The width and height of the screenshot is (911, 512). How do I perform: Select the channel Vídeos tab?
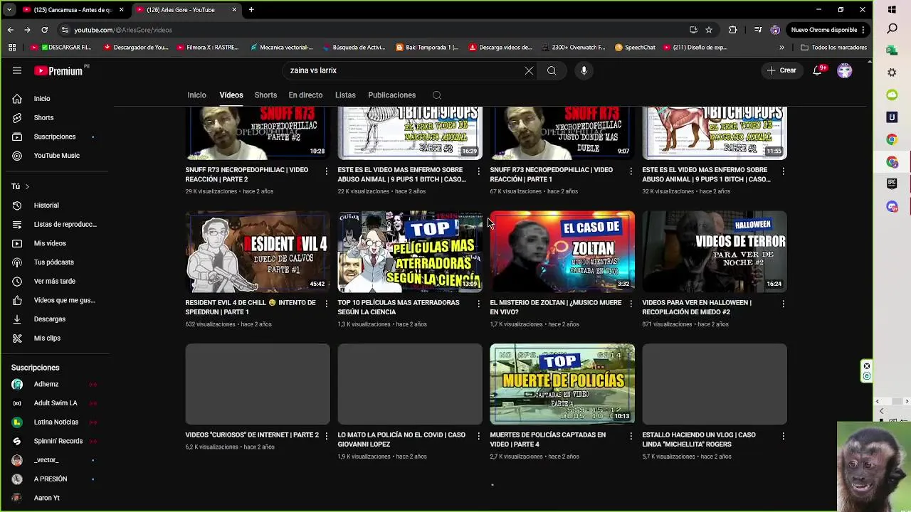tap(231, 95)
